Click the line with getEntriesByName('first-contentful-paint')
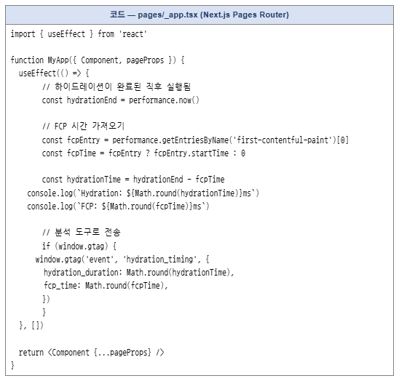Screen dimensions: 399x381 pos(195,140)
